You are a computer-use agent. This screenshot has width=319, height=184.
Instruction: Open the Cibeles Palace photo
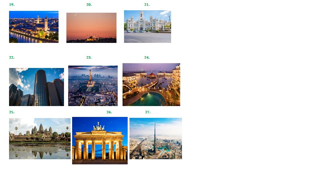point(148,27)
